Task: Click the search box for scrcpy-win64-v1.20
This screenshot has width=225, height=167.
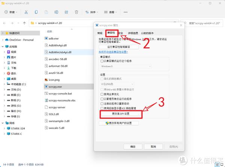Action: pos(202,23)
